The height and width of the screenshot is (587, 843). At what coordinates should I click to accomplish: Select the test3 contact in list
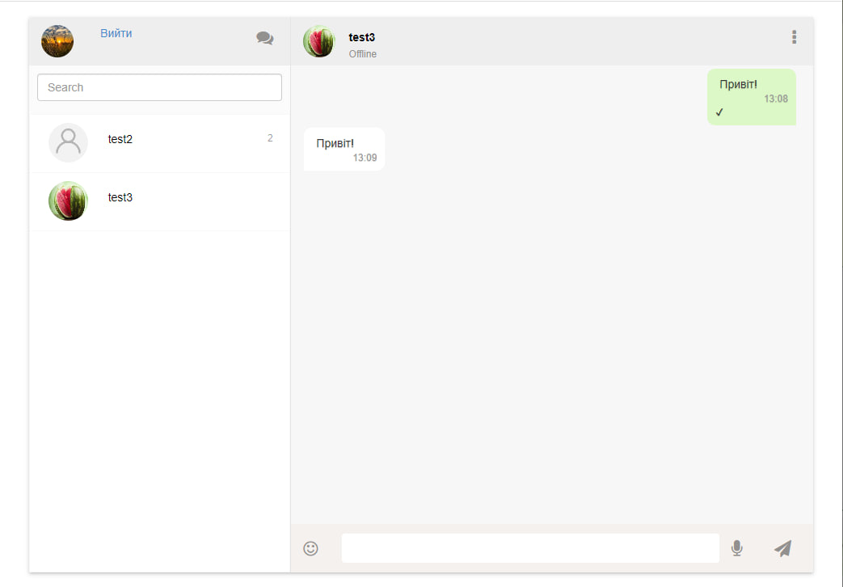point(160,201)
